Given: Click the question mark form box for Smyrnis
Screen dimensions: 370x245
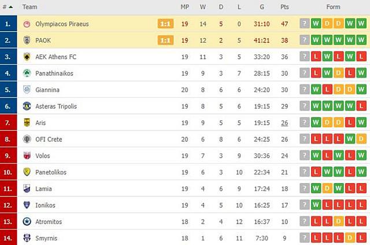Looking at the screenshot, I should pyautogui.click(x=305, y=238).
